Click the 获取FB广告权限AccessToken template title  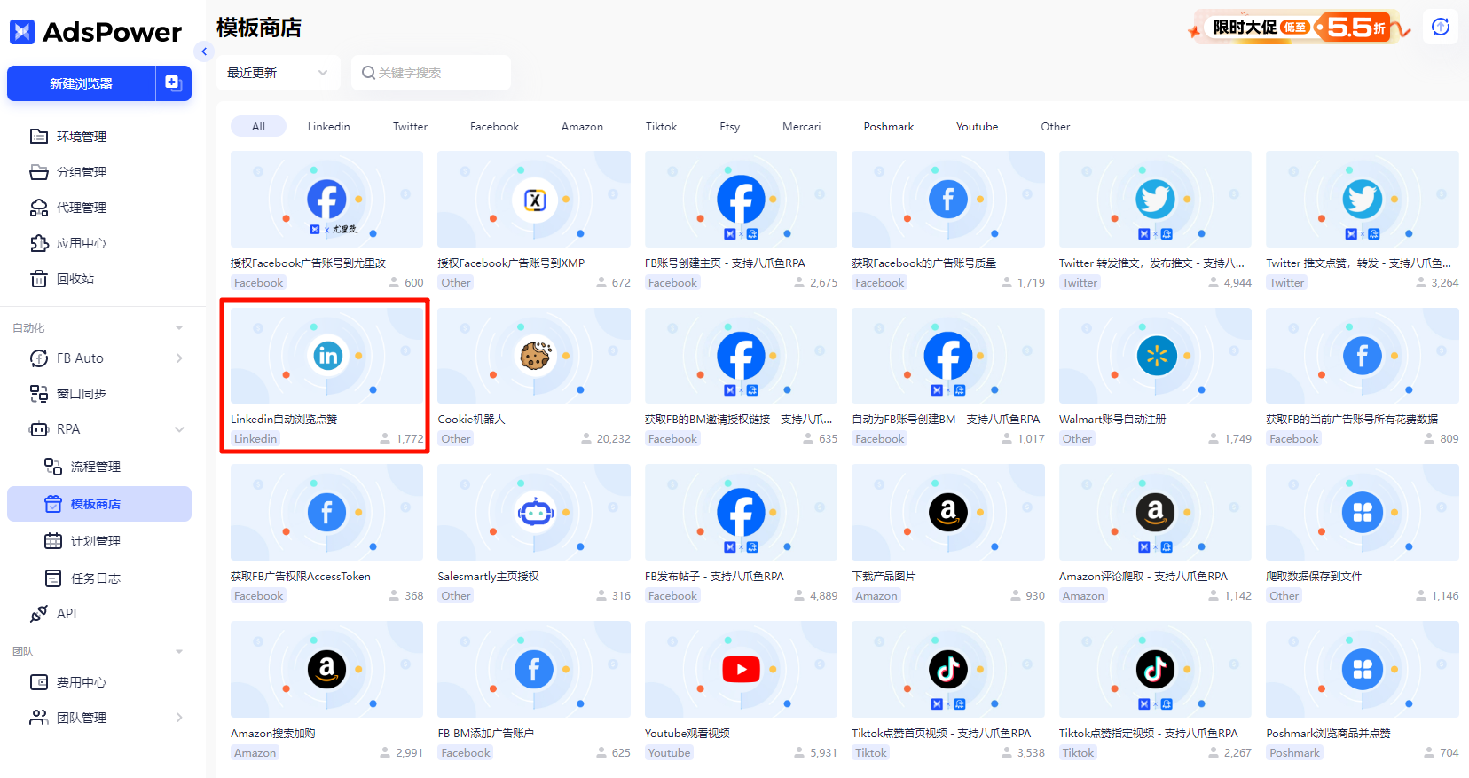[x=301, y=577]
